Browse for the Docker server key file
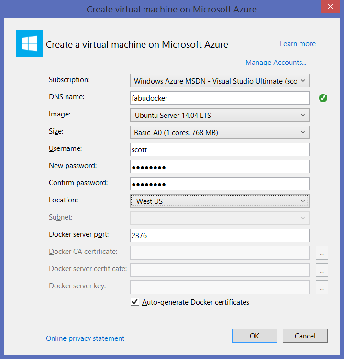The image size is (344, 359). click(x=322, y=287)
